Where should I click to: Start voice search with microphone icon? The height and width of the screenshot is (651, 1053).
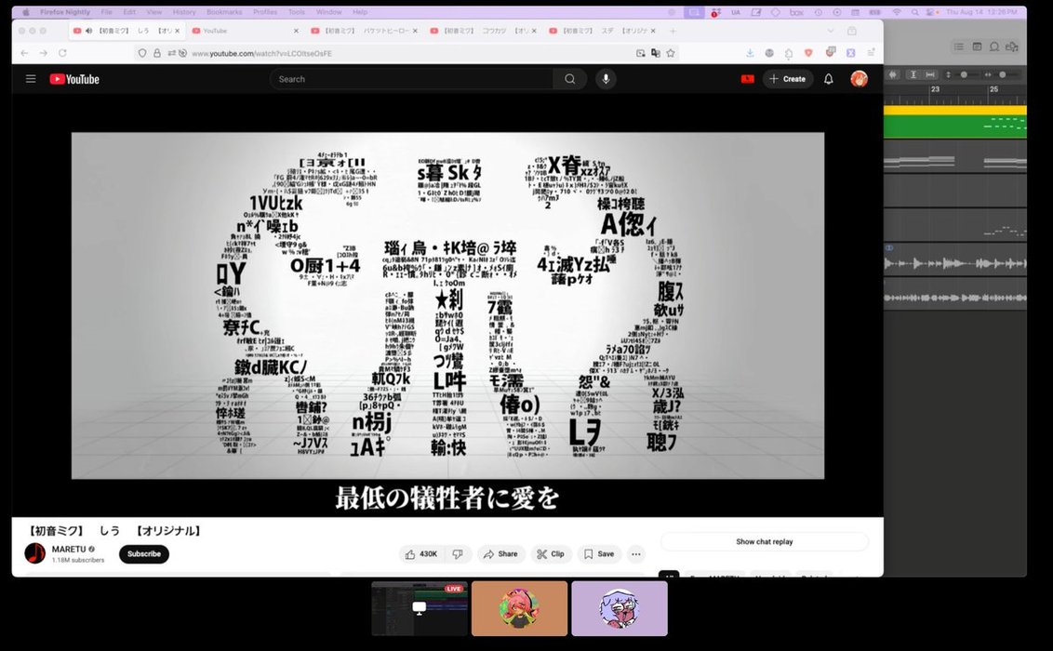pos(606,79)
